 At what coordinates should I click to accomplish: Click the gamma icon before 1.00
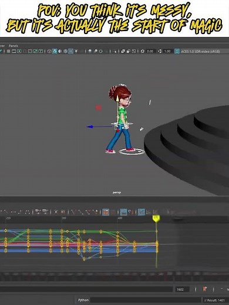[160, 51]
